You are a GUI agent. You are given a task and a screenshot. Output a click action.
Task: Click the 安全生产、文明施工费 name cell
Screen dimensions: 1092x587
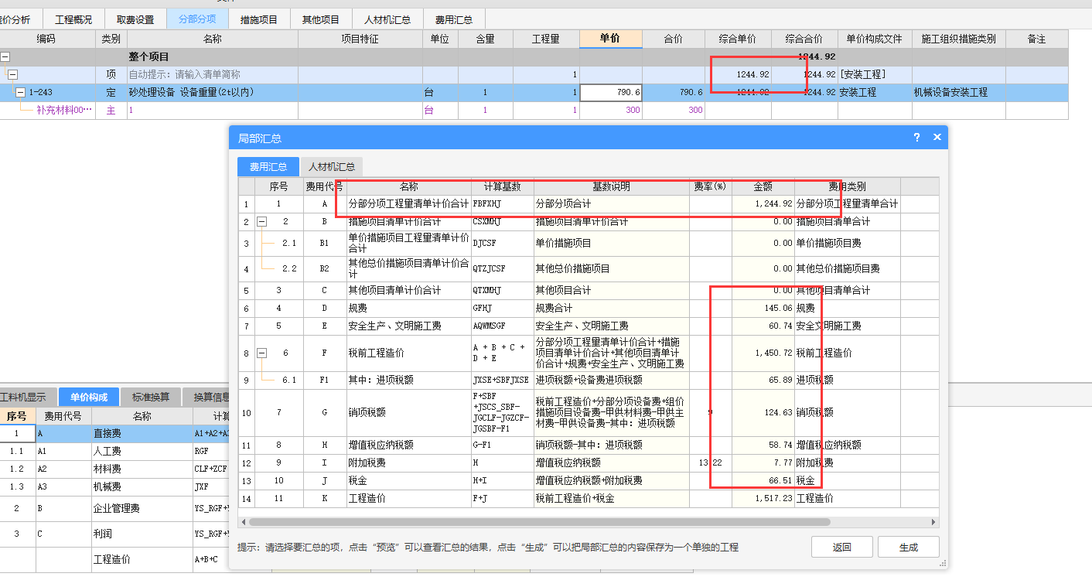[x=408, y=326]
